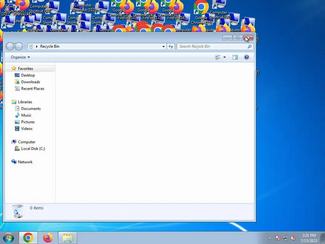This screenshot has width=325, height=244.
Task: Open the Organize menu
Action: click(x=20, y=57)
